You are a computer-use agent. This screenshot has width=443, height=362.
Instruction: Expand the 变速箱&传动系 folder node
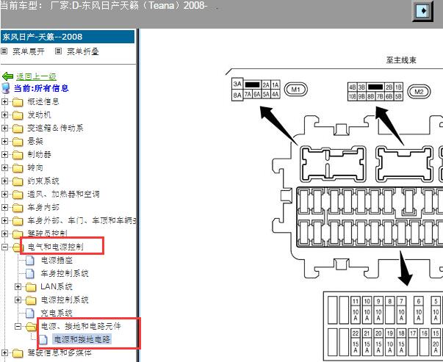(4, 128)
